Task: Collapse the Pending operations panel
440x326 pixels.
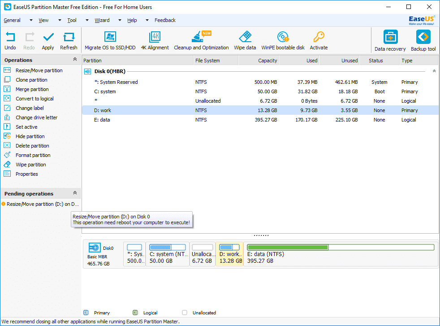Action: (x=75, y=193)
